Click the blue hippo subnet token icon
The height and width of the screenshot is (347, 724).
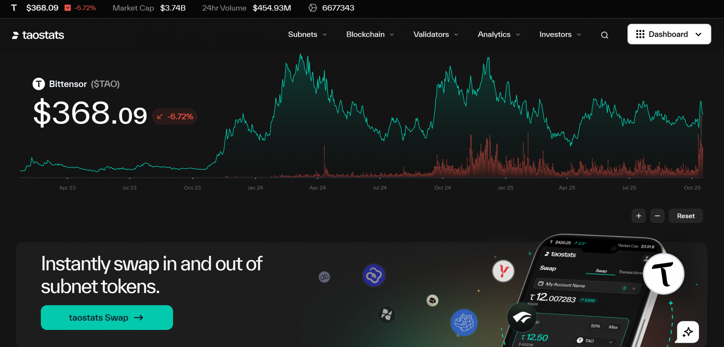(x=464, y=322)
